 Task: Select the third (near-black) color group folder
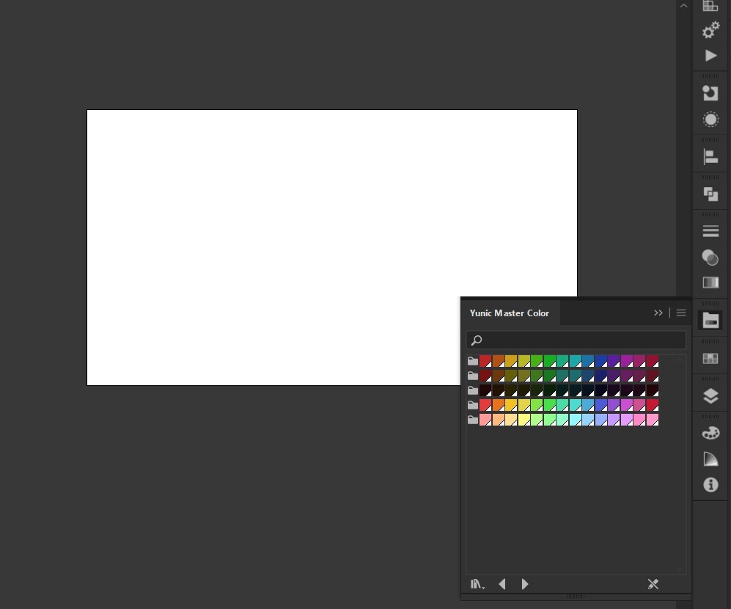(x=473, y=390)
